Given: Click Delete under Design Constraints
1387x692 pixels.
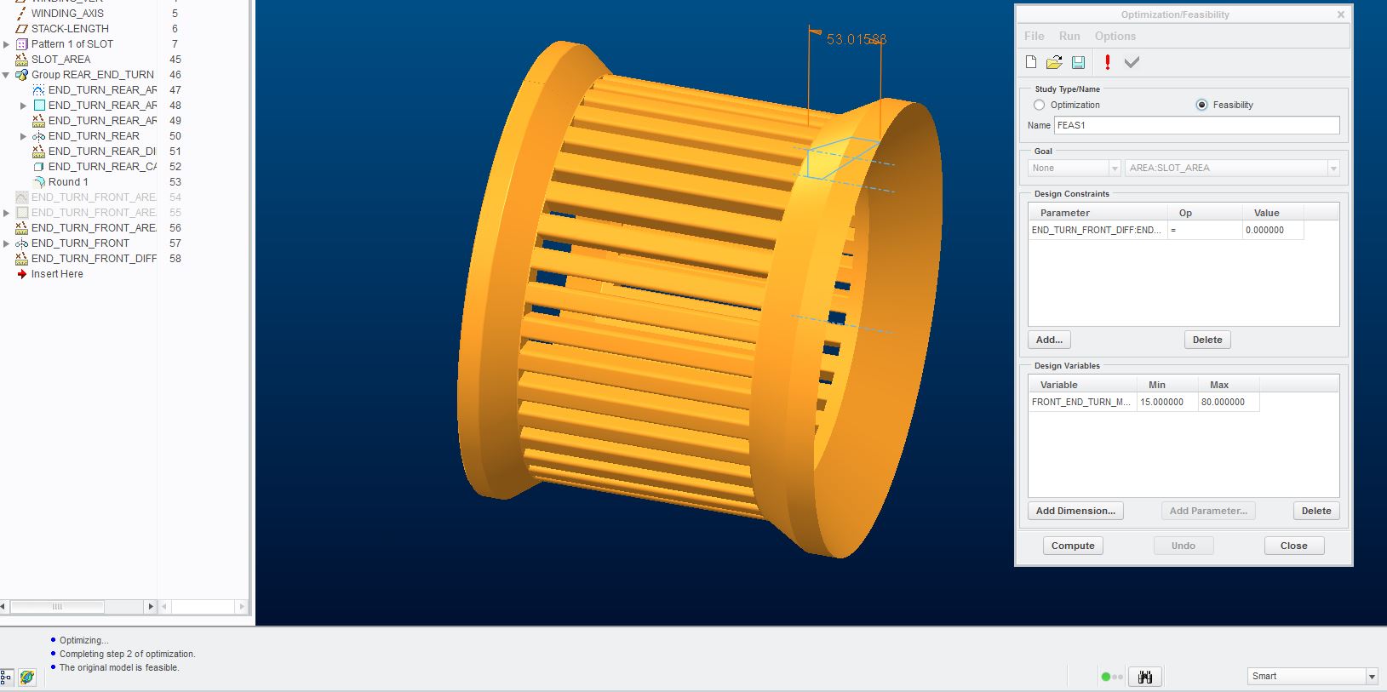Looking at the screenshot, I should [x=1207, y=340].
